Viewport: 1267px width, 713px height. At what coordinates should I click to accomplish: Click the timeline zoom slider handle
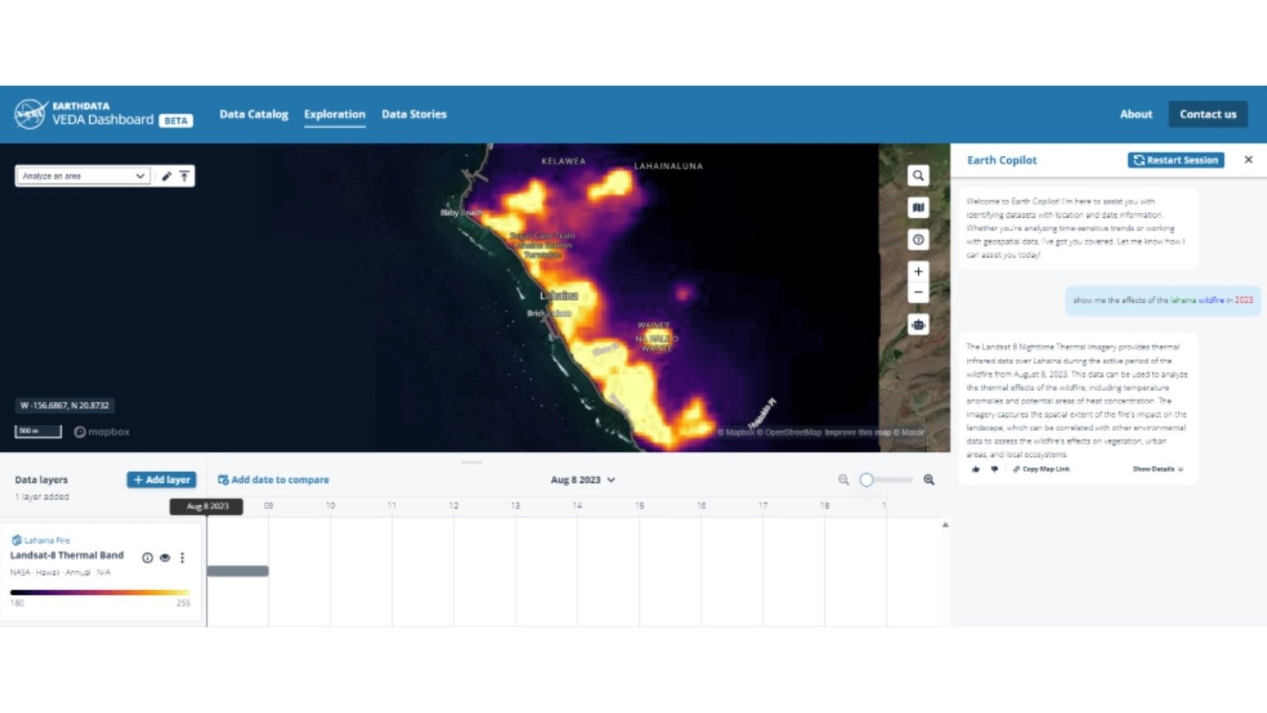coord(866,479)
